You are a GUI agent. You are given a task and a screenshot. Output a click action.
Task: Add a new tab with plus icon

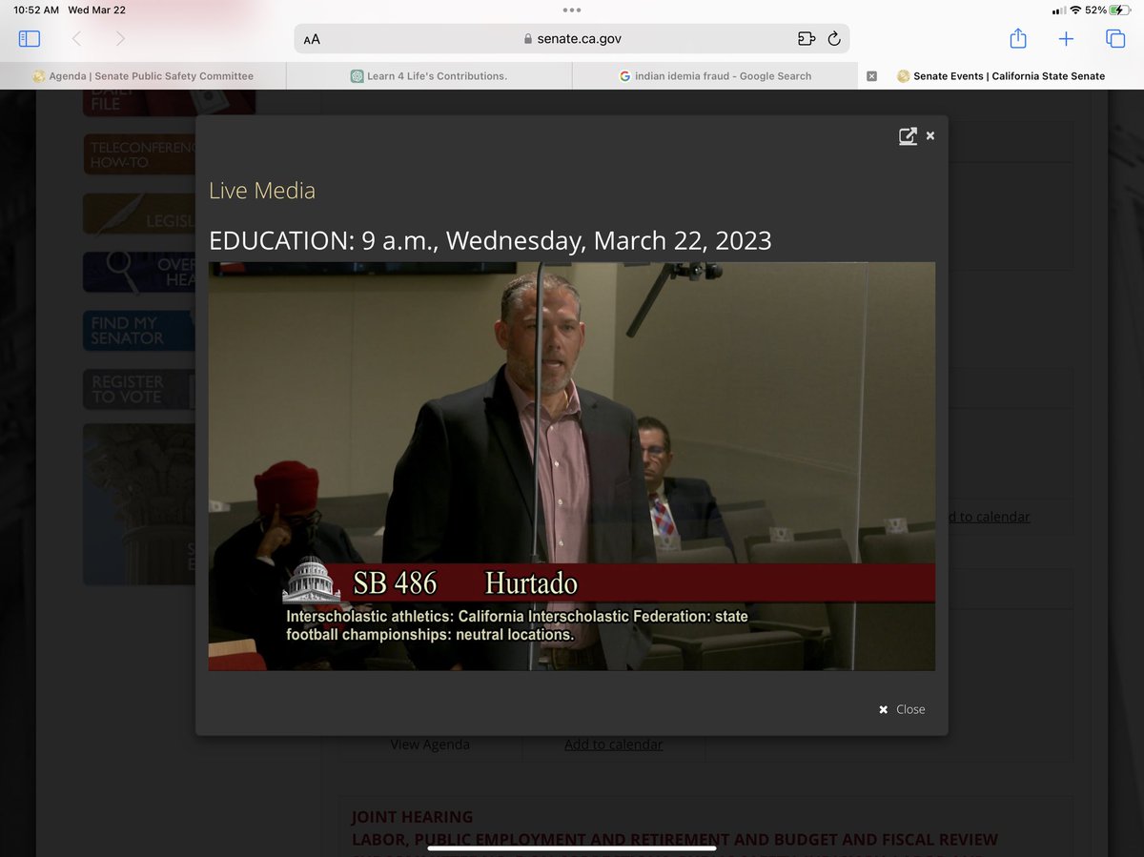tap(1066, 38)
